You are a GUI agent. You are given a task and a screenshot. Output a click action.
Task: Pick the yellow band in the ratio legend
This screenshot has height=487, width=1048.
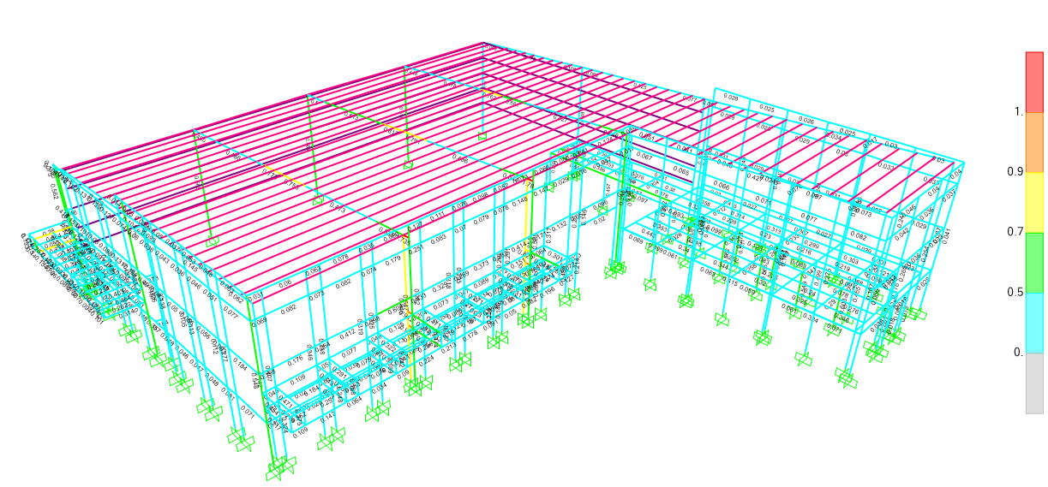click(1034, 202)
